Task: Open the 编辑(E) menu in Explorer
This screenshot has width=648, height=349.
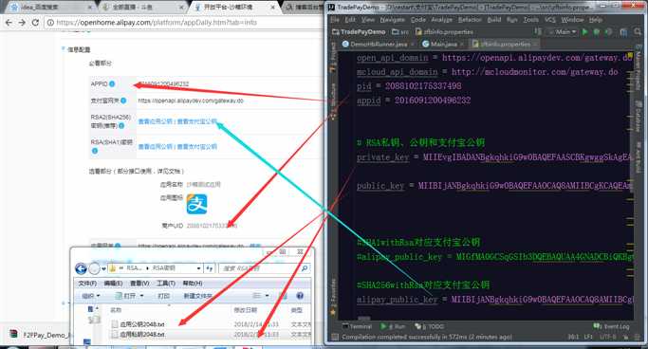Action: [x=113, y=284]
